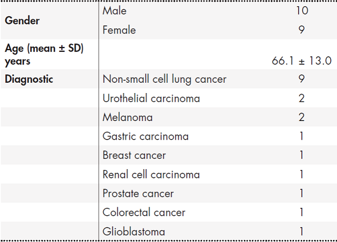
Task: Select the count value beside Melanoma
Action: pos(301,117)
